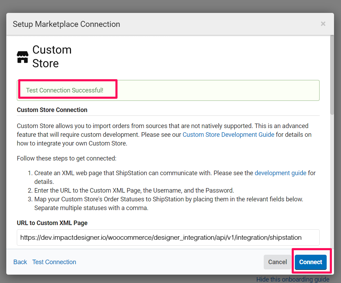This screenshot has width=341, height=283.
Task: Open the Custom Store Development Guide link
Action: 228,134
